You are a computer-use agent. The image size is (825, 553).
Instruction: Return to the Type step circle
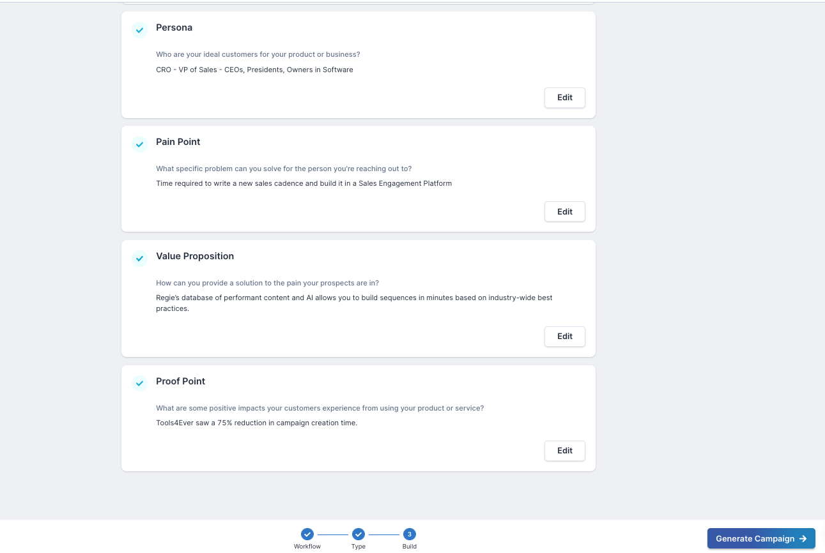[x=359, y=534]
